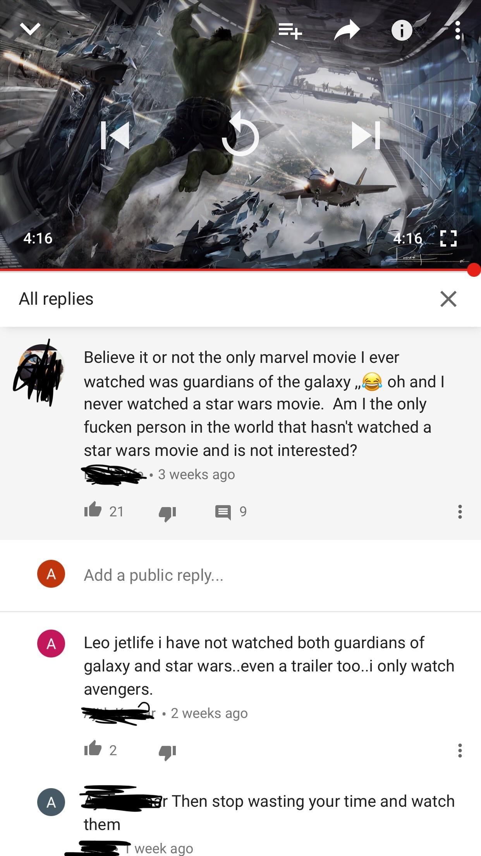Image resolution: width=481 pixels, height=856 pixels.
Task: Click the red progress bar scrubber
Action: pos(474,270)
